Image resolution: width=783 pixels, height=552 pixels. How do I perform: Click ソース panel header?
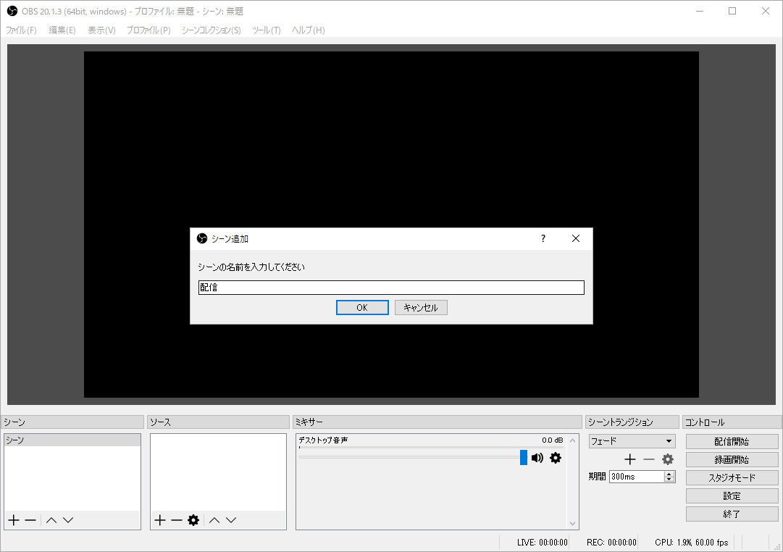(x=218, y=422)
